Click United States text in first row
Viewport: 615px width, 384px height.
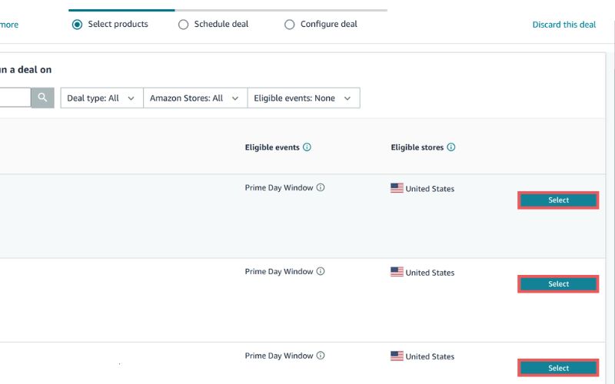[x=430, y=189]
